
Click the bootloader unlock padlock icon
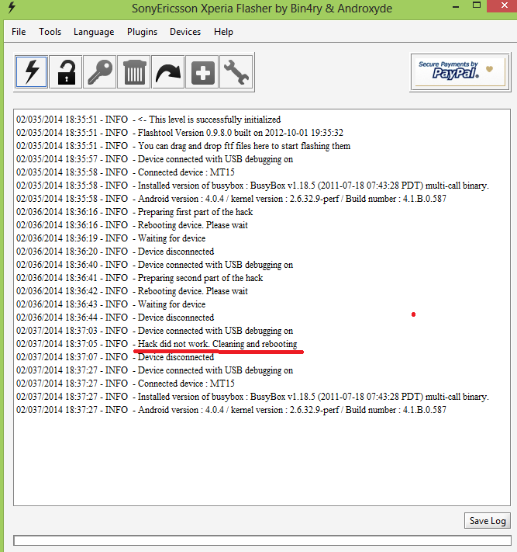[66, 72]
